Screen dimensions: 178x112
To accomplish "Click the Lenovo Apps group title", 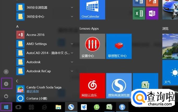I will (x=89, y=29).
